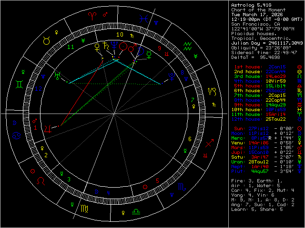This screenshot has width=305, height=228.
Task: Click the yellow house number 2
Action: (x=46, y=155)
